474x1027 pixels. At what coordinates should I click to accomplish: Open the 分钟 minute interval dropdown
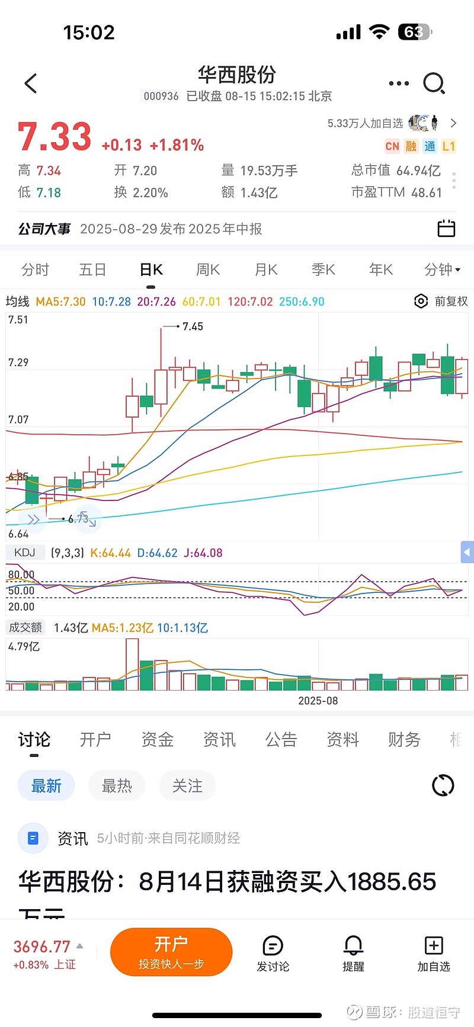(x=443, y=269)
